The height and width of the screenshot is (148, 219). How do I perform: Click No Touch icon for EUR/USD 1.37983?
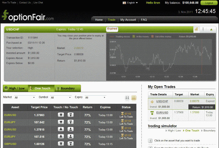pyautogui.click(x=70, y=115)
